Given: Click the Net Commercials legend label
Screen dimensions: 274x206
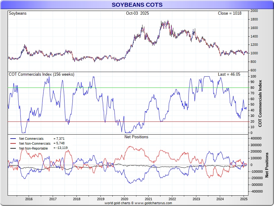Looking at the screenshot, I should (31, 139).
